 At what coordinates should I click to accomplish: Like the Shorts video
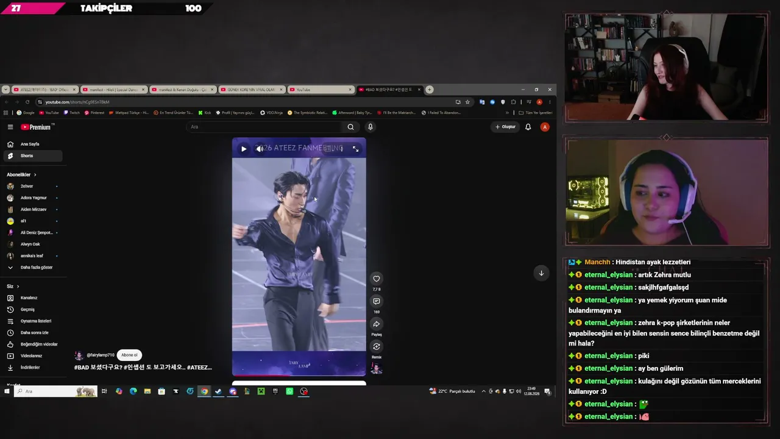pyautogui.click(x=377, y=279)
